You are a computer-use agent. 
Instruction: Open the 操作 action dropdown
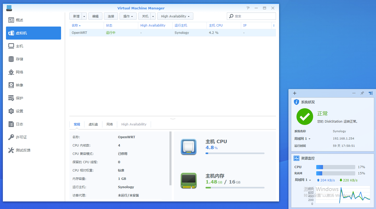coord(128,16)
